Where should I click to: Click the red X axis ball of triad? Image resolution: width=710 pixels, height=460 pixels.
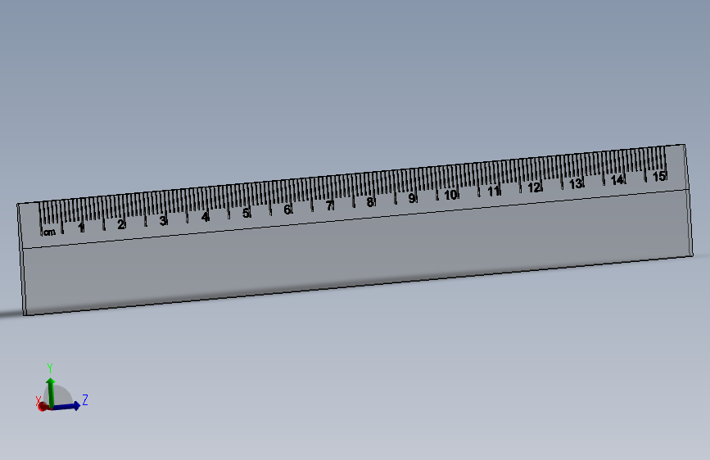[43, 407]
